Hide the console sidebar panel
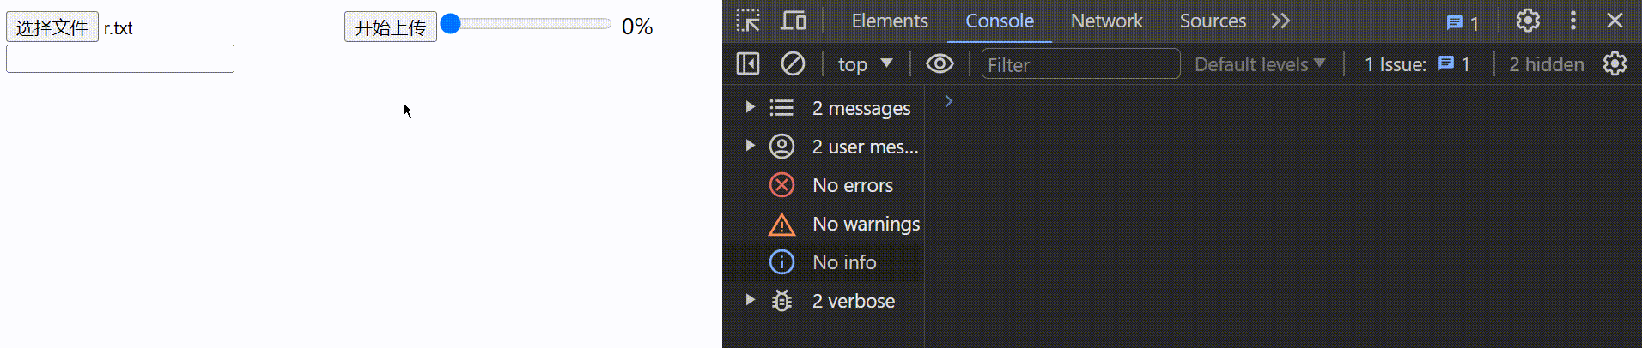1642x348 pixels. pos(748,63)
